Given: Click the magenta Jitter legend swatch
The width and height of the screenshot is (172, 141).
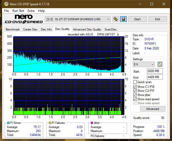Looking at the screenshot, I should [92, 123].
